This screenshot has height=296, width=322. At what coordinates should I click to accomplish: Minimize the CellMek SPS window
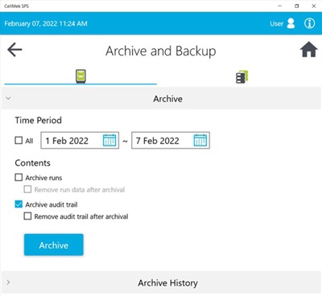pos(279,6)
